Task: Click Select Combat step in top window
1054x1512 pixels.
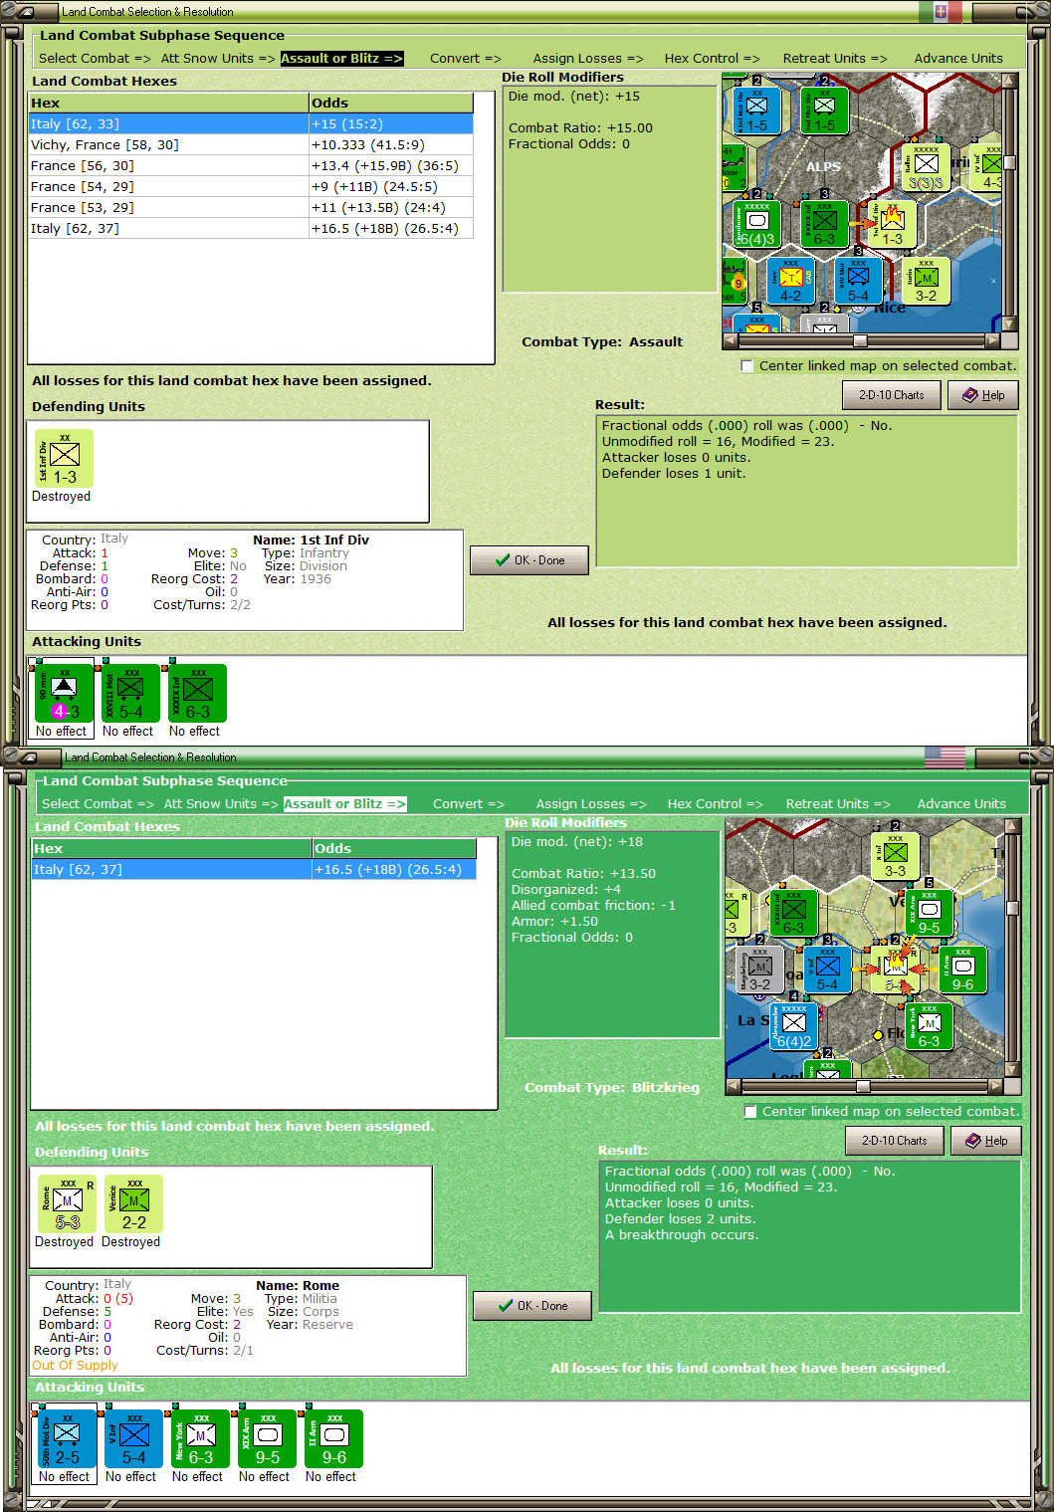Action: [95, 58]
